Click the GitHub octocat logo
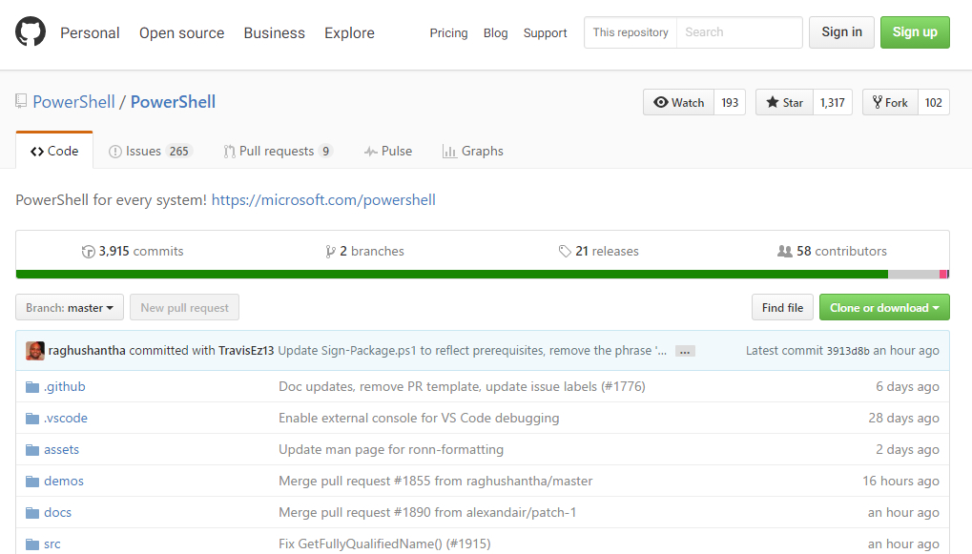This screenshot has width=972, height=554. [x=29, y=31]
